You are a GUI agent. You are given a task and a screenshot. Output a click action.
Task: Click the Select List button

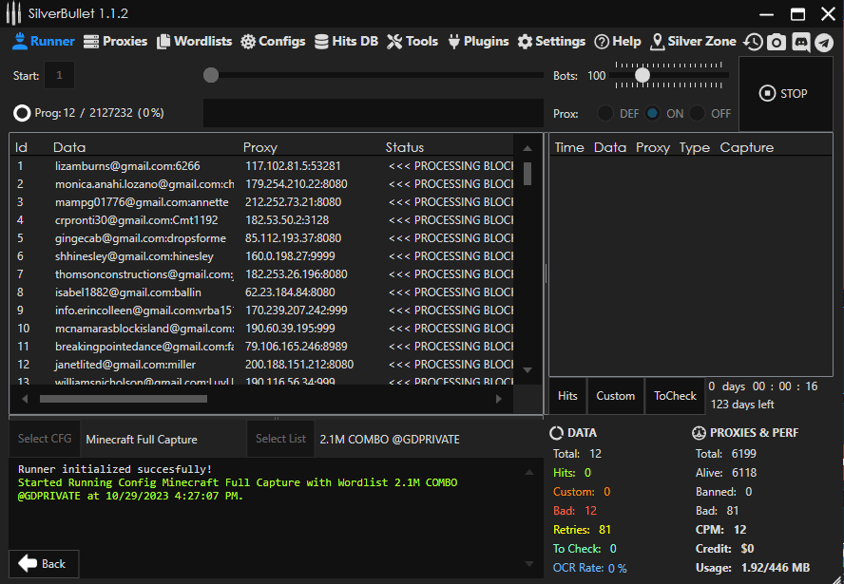[281, 439]
